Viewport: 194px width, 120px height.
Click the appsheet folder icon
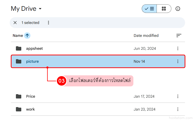pyautogui.click(x=19, y=48)
